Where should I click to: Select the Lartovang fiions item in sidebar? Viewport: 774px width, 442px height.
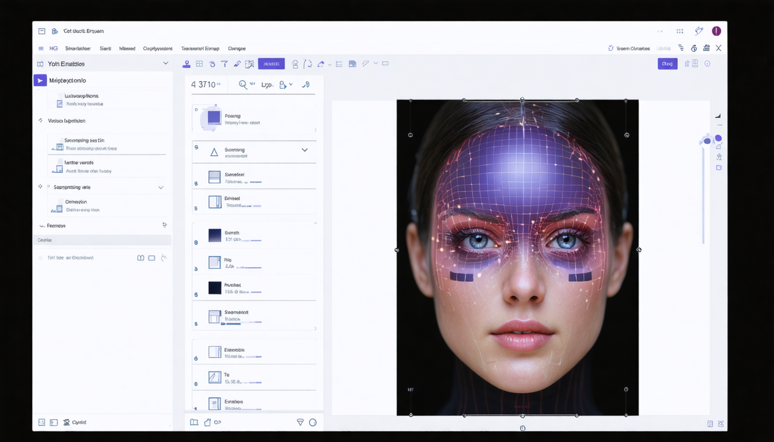tap(107, 100)
